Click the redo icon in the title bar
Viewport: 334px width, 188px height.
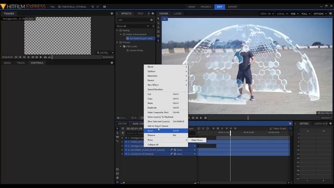coord(98,7)
